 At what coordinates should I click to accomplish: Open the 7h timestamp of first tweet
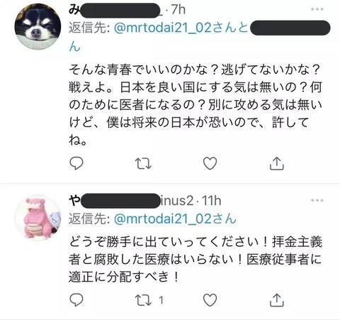178,10
